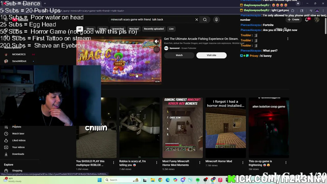
Task: Toggle captions on the Magic ad video
Action: (157, 49)
